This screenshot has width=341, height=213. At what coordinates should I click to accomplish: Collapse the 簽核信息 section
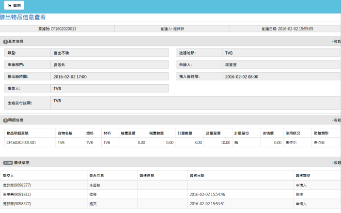point(336,163)
